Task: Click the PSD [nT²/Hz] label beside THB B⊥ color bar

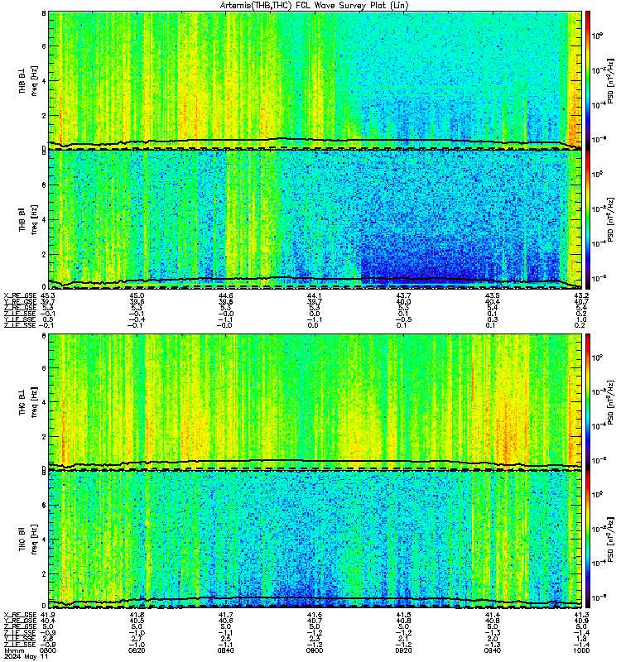Action: coord(610,80)
